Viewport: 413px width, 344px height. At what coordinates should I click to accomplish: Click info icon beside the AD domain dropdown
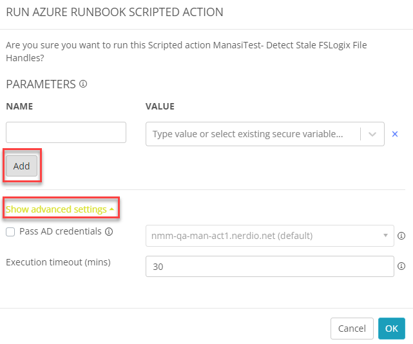[x=401, y=236]
